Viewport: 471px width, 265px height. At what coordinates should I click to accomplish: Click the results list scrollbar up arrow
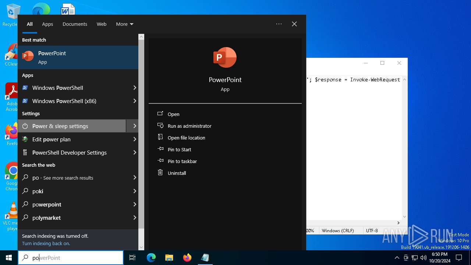pyautogui.click(x=141, y=37)
